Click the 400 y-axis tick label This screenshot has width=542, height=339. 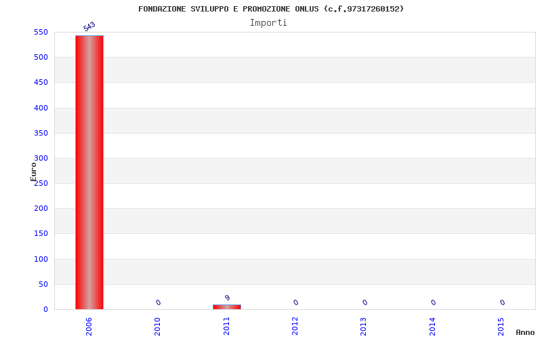tap(41, 108)
